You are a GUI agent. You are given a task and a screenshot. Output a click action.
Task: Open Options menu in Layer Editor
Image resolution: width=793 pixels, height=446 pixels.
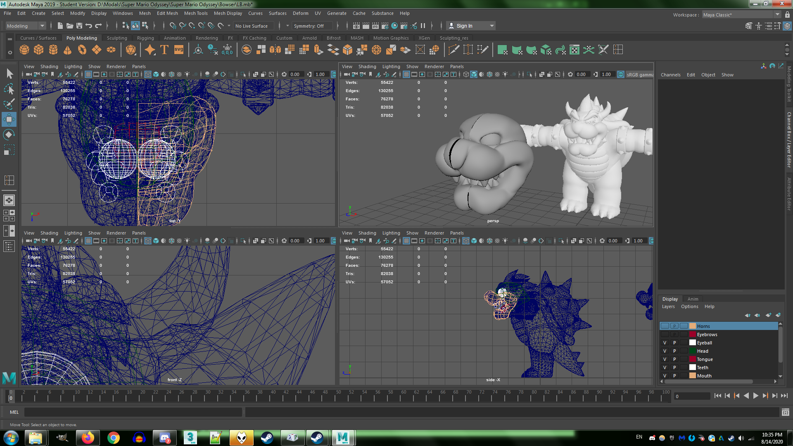coord(689,306)
